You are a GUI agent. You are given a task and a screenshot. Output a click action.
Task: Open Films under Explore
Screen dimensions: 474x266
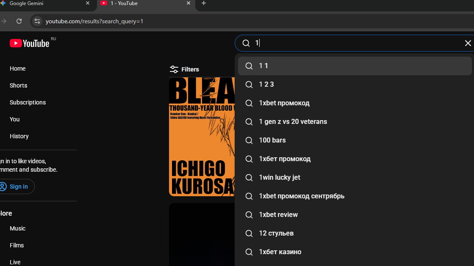point(17,245)
